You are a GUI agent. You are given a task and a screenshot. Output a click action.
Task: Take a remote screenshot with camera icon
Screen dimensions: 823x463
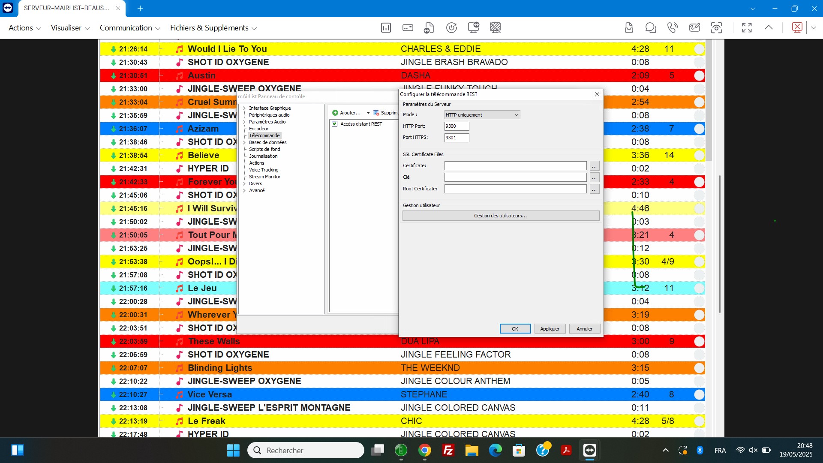point(716,28)
